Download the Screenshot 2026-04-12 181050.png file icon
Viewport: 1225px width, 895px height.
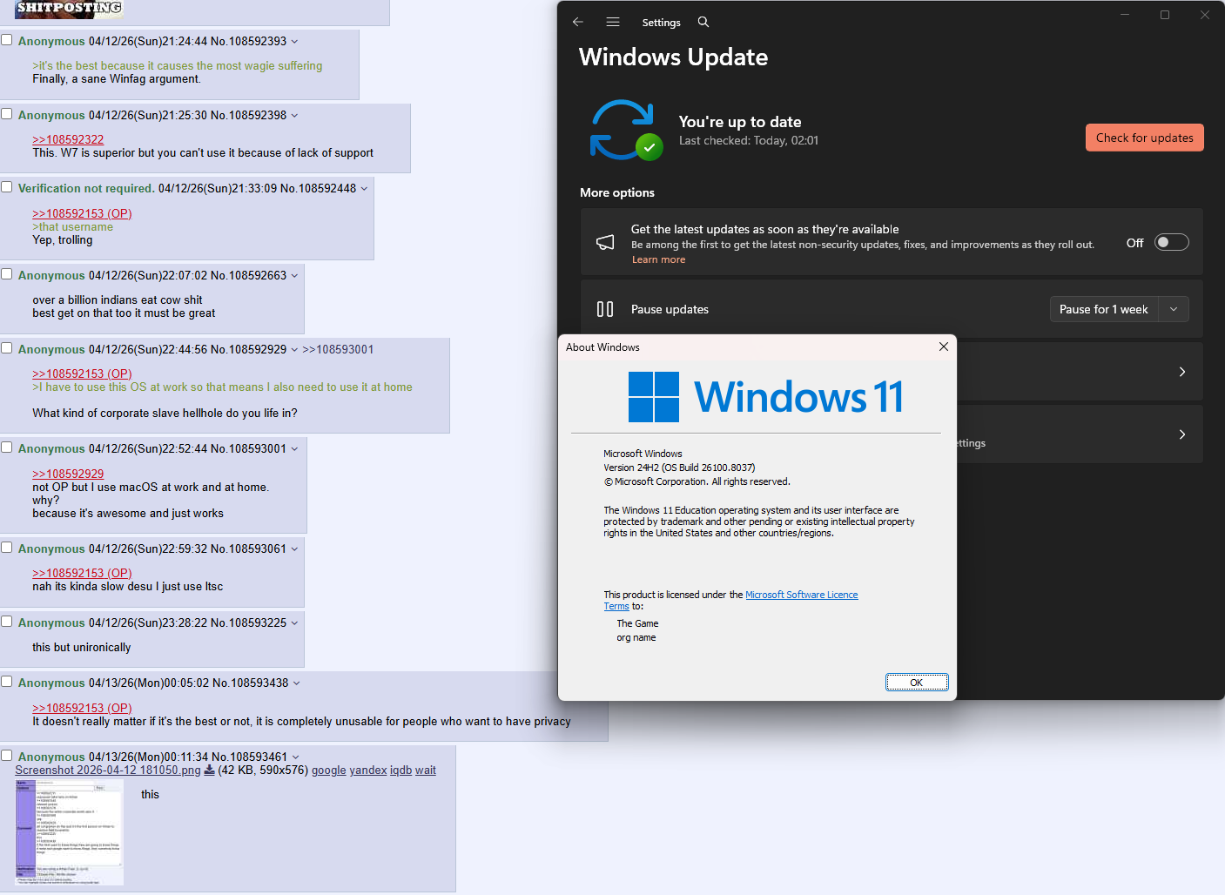pos(209,770)
